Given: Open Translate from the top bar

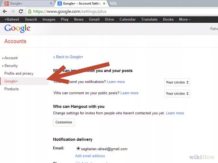Looking at the screenshot, I should click(x=149, y=19).
